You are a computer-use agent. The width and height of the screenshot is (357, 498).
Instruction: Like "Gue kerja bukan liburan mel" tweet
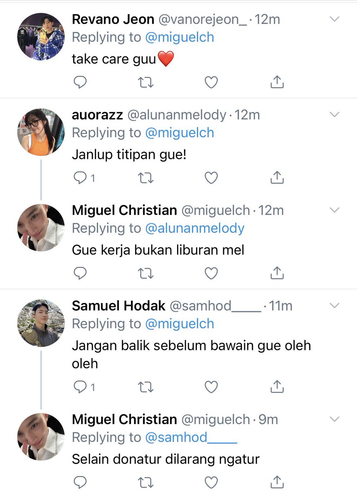point(211,273)
